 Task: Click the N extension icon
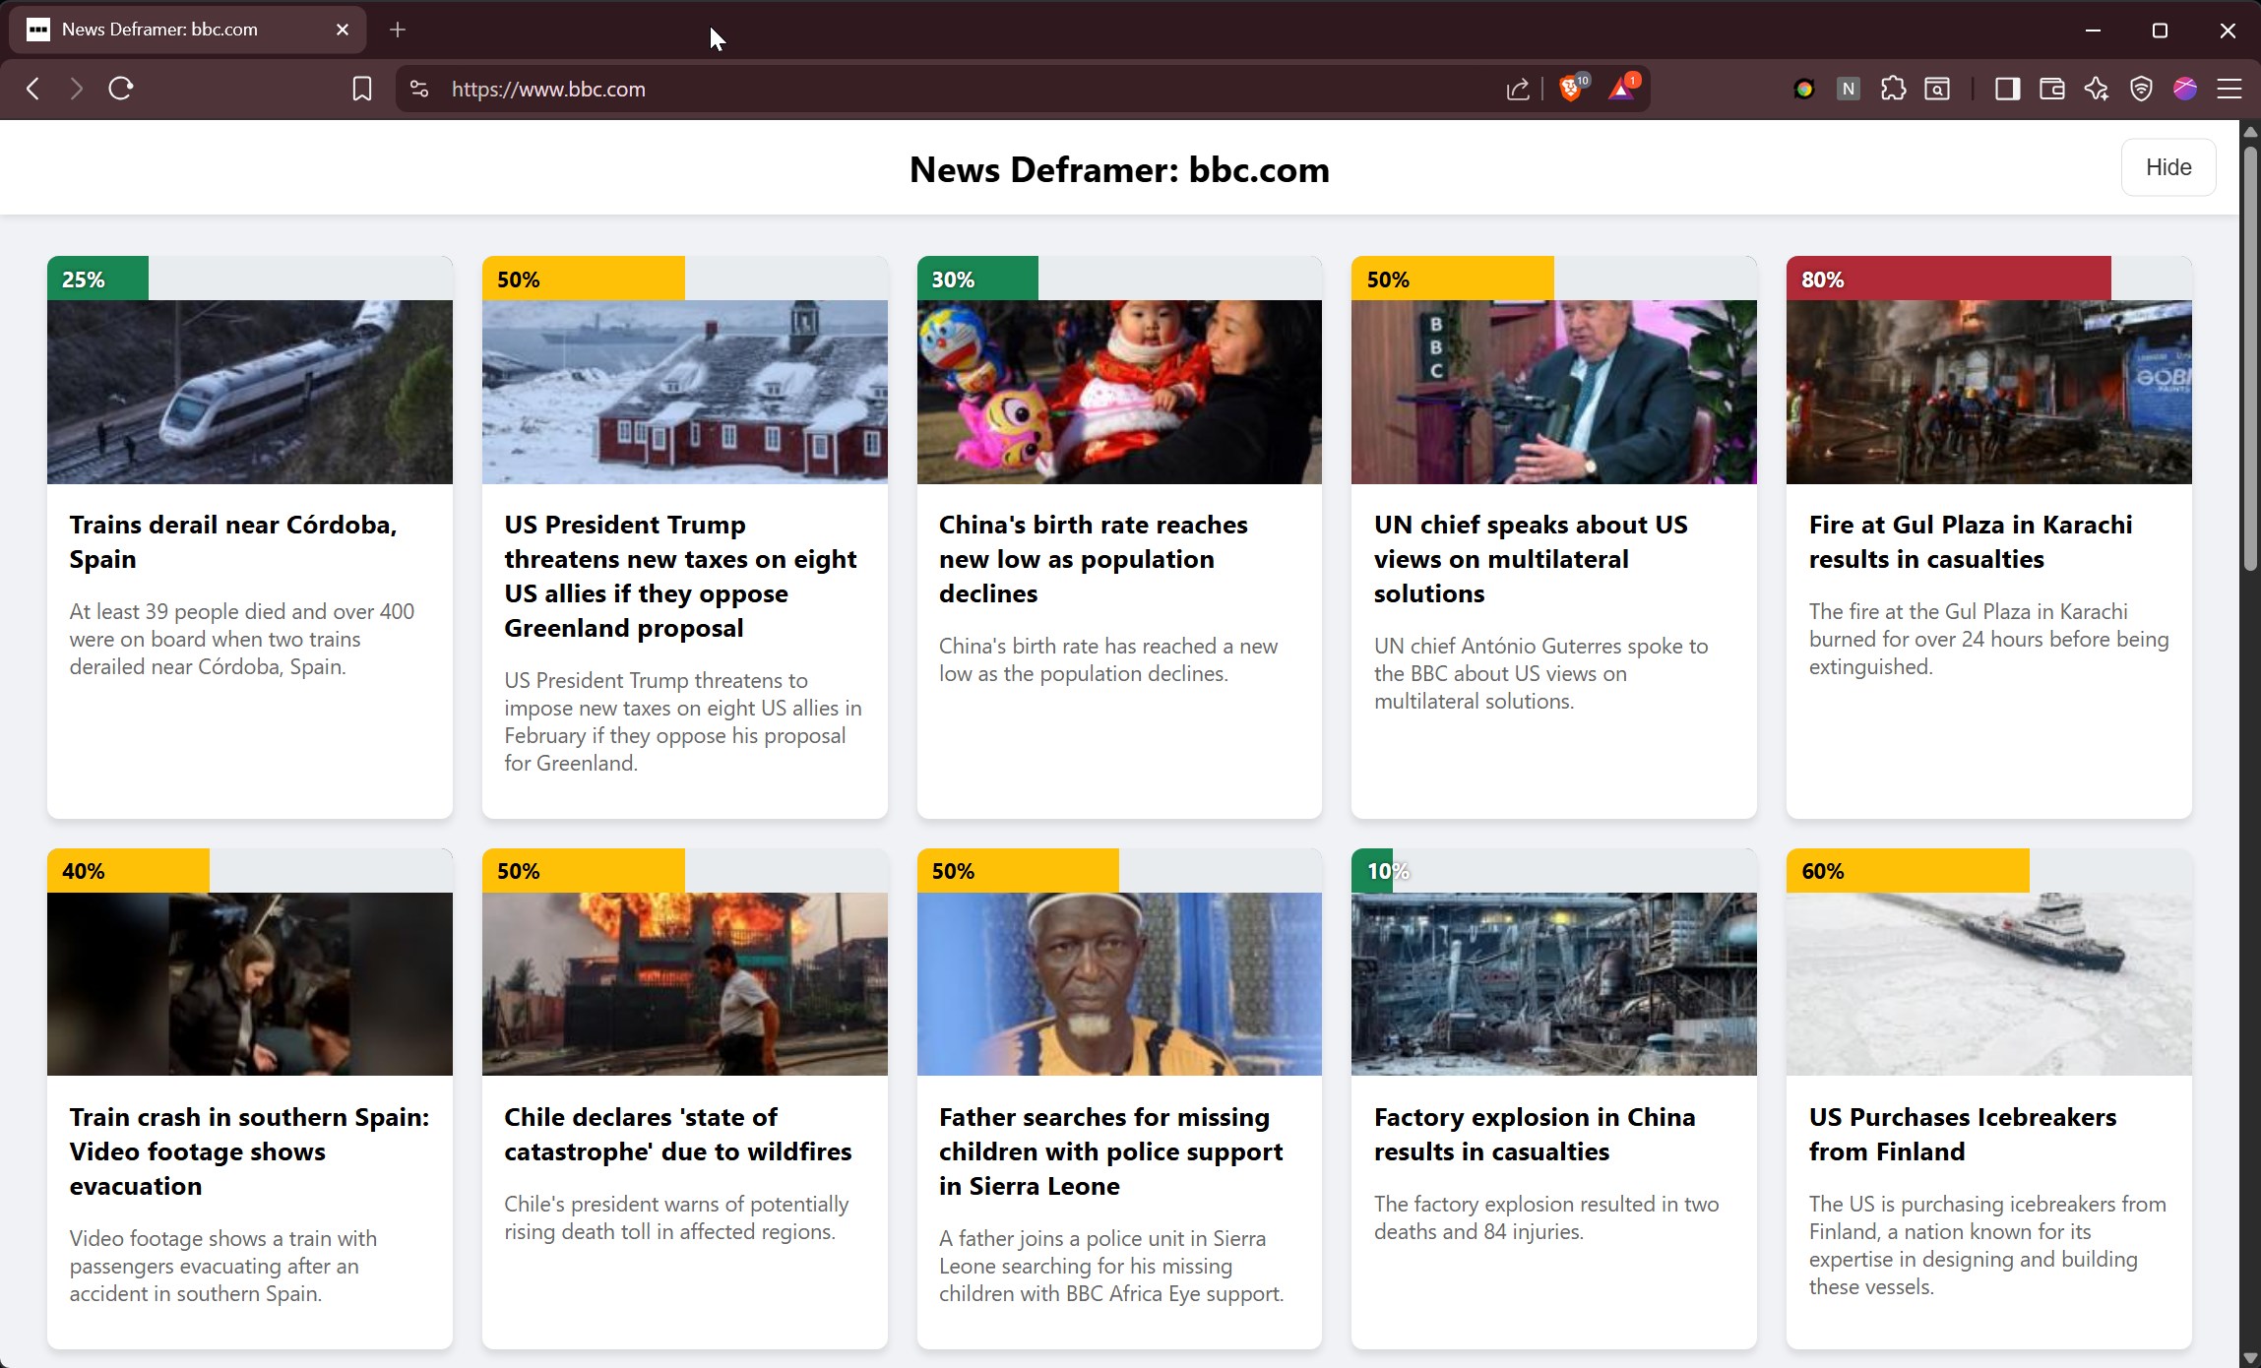pyautogui.click(x=1848, y=89)
